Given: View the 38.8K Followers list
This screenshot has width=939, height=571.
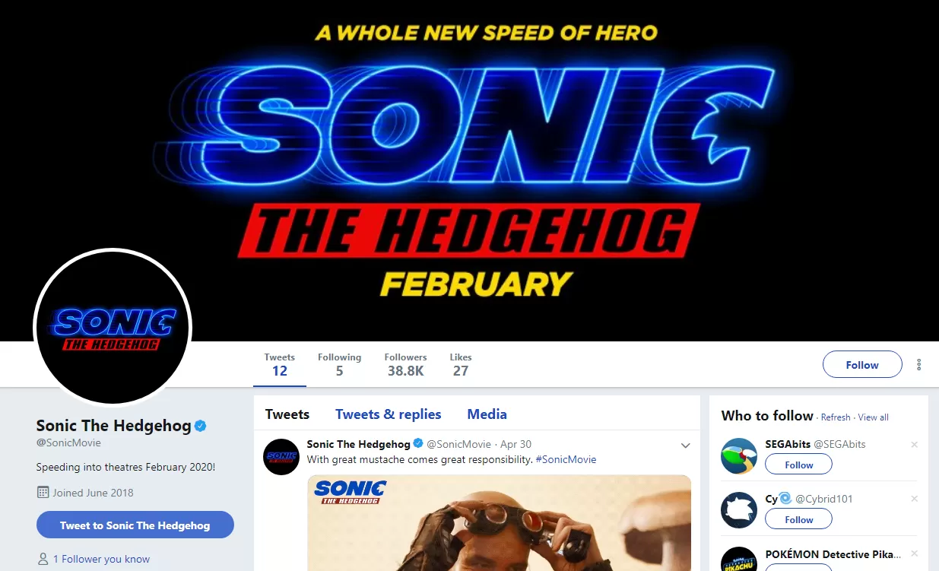Looking at the screenshot, I should click(x=405, y=365).
